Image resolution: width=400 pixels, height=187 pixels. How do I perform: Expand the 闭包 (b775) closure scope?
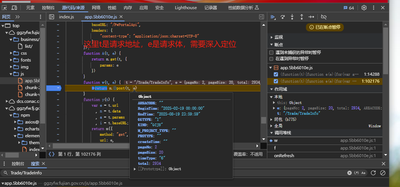pos(272,119)
